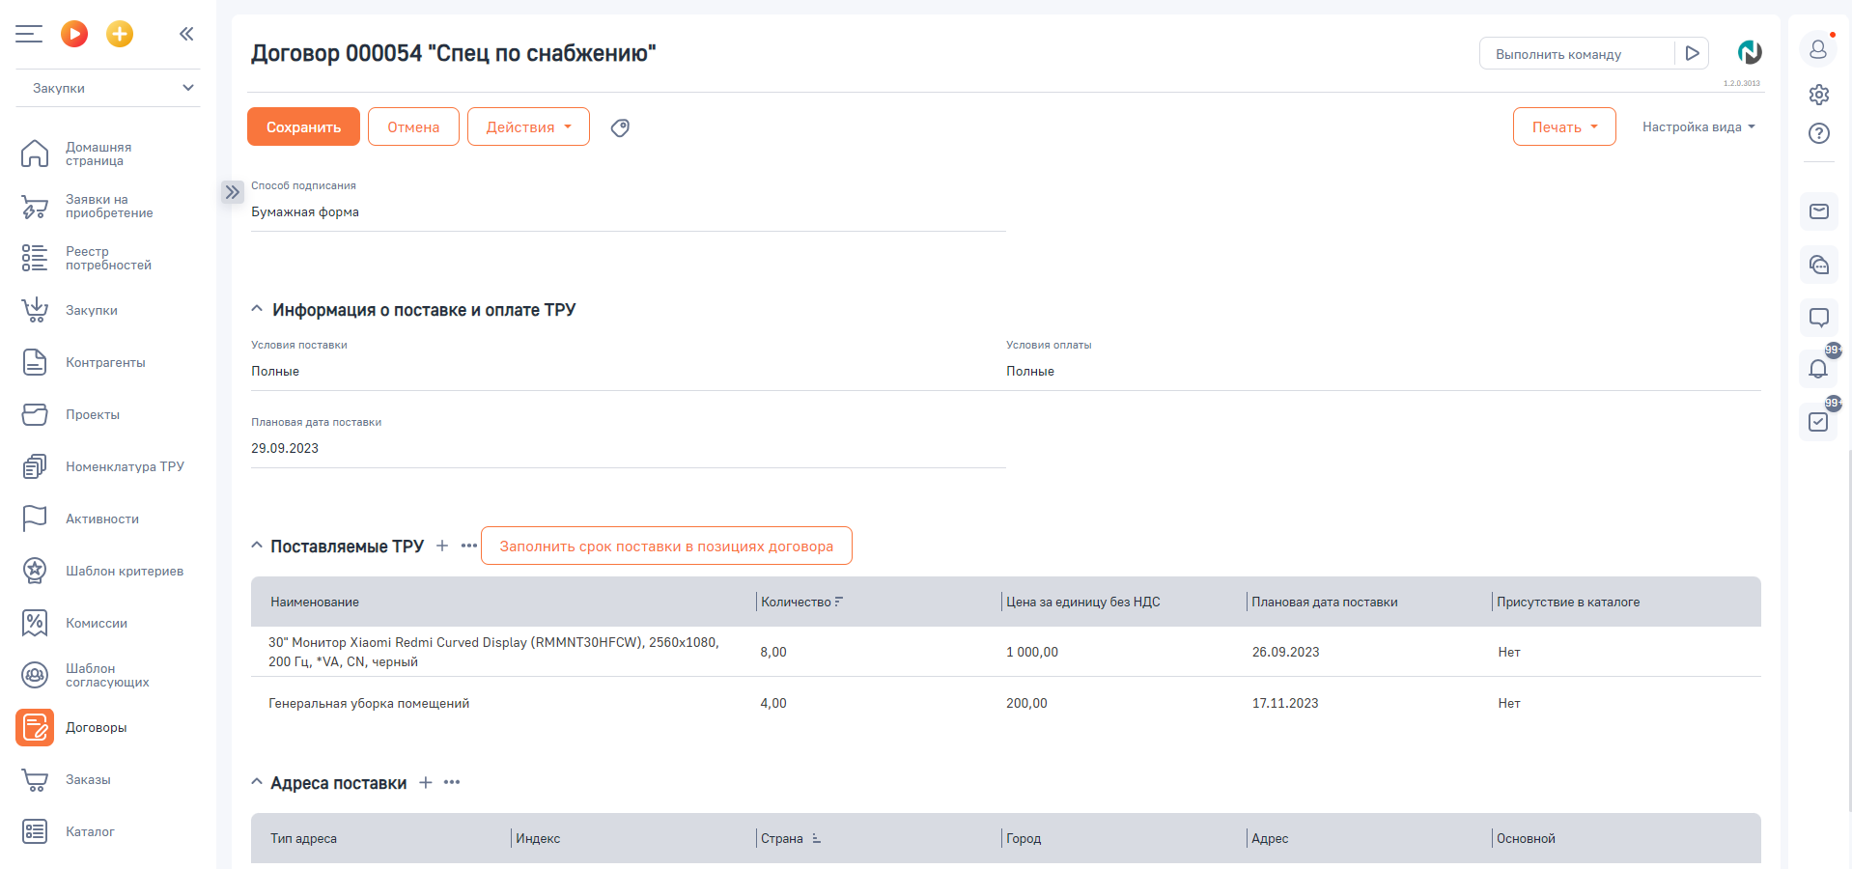1852x869 pixels.
Task: Click the Каталог list icon
Action: (35, 831)
